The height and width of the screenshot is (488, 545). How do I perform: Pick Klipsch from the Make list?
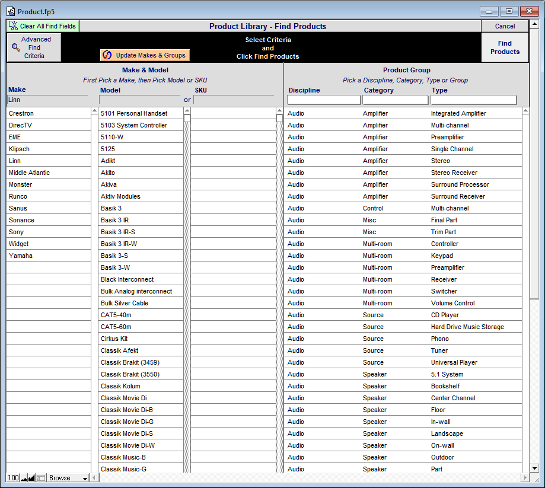click(49, 149)
